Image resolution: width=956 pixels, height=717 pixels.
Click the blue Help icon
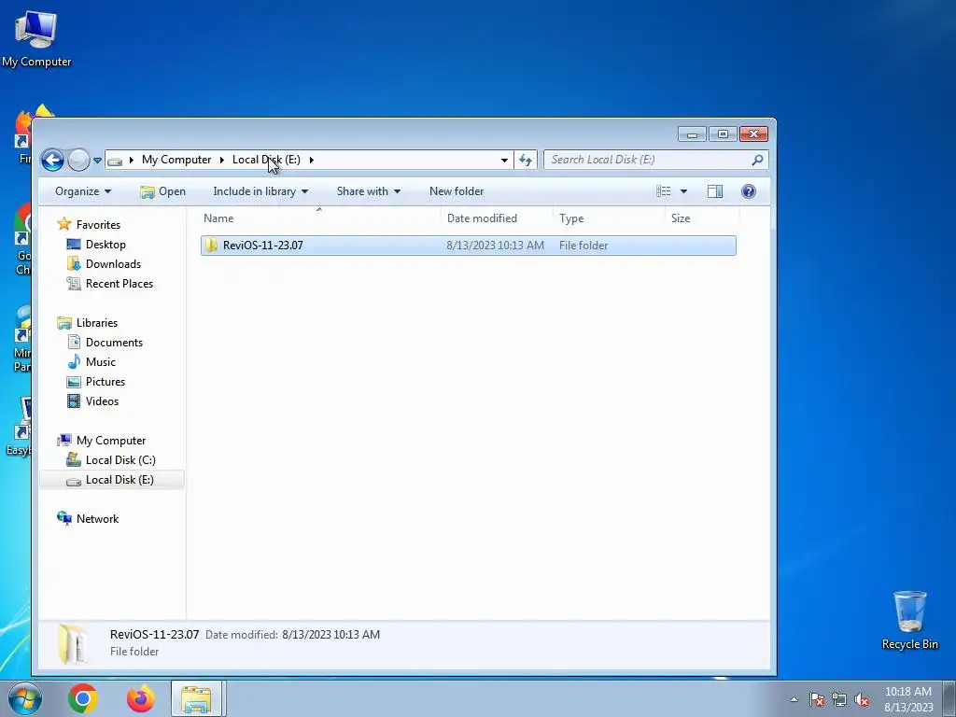pos(749,191)
